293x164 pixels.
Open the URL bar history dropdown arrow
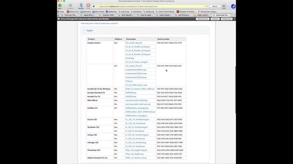207,6
